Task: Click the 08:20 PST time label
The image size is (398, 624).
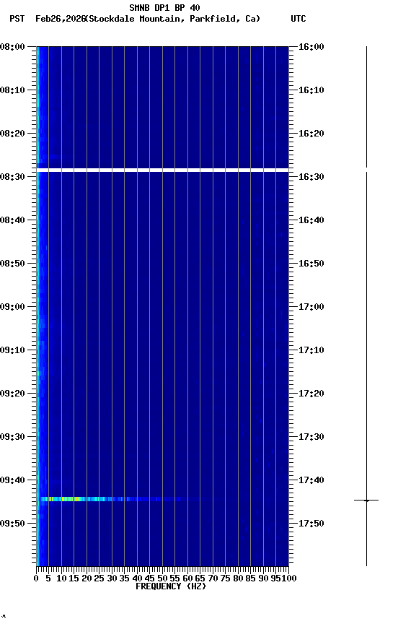Action: [12, 134]
